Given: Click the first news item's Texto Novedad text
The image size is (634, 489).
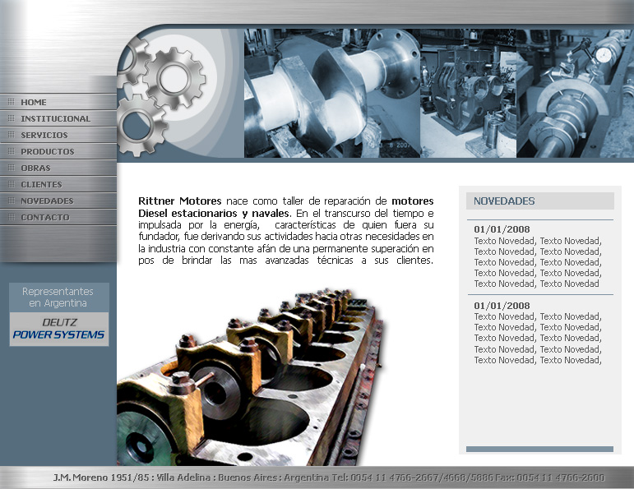Looking at the screenshot, I should coord(538,262).
